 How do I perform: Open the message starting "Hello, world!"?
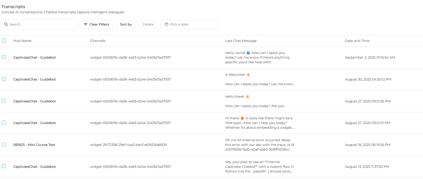257,58
